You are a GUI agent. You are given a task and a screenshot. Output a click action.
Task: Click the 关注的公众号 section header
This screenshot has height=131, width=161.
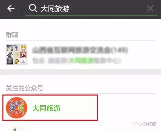pos(25,88)
